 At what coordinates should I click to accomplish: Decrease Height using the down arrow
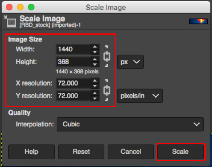(95, 64)
